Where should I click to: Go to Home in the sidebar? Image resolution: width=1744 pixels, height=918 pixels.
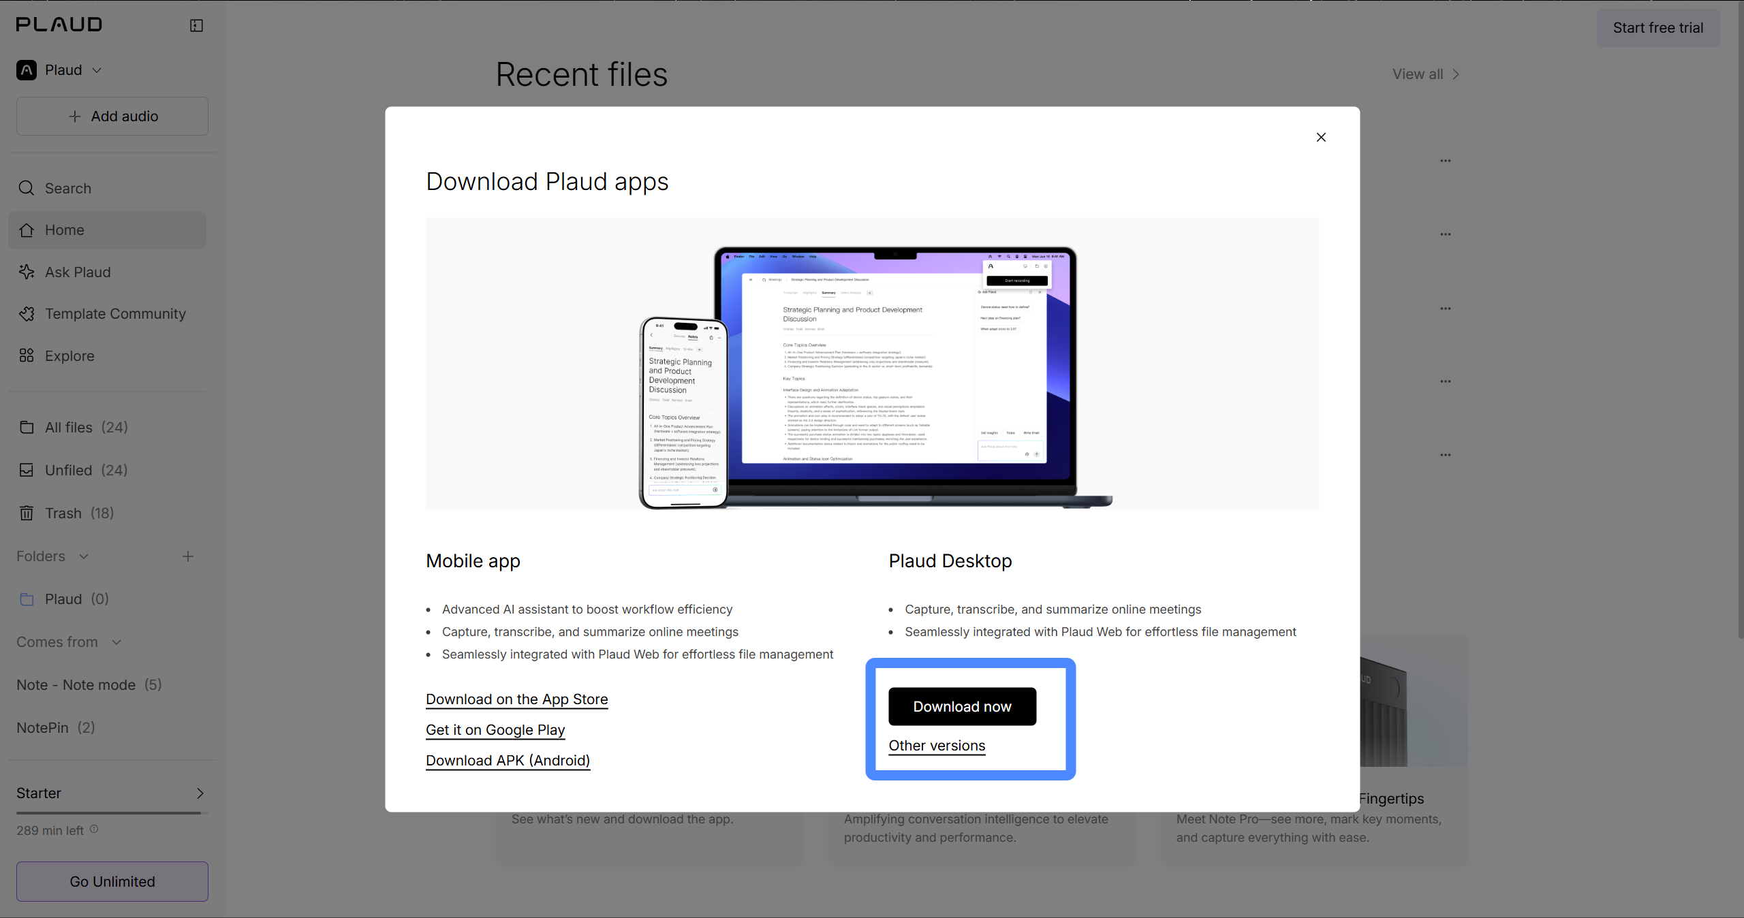point(107,230)
